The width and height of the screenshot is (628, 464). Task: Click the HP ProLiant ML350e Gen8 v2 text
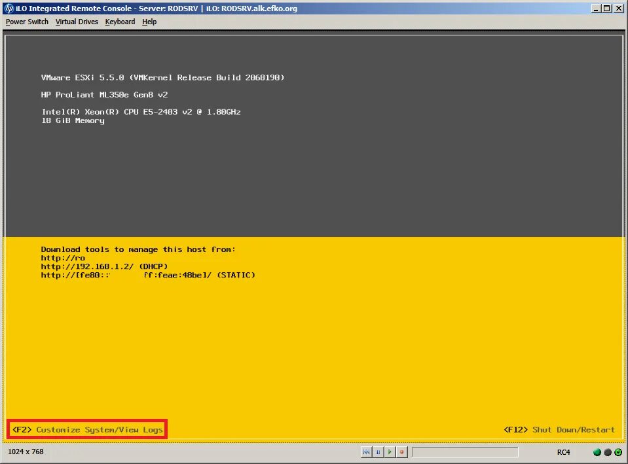[104, 95]
